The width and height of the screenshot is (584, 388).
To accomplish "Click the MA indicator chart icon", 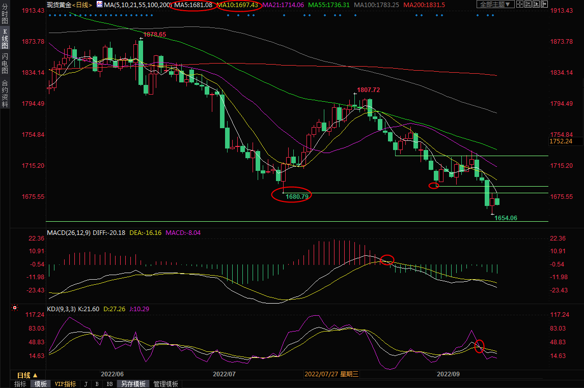I will (x=99, y=5).
